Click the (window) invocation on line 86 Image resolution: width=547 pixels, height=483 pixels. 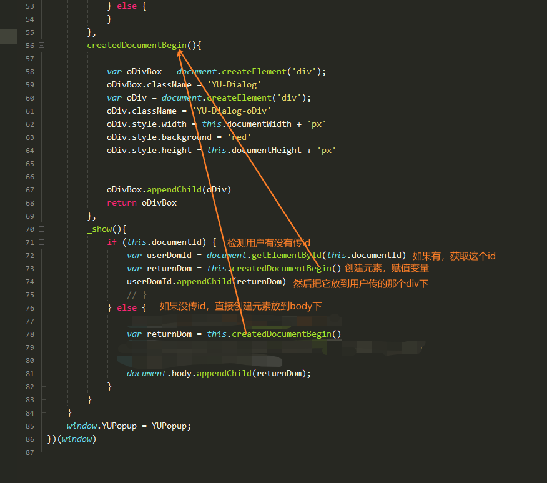click(x=76, y=439)
